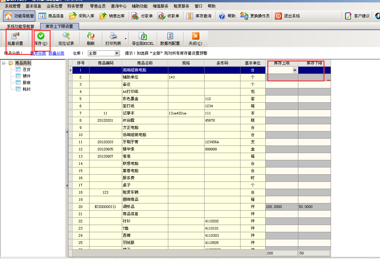Click the 200.0000 upper limit cell

pos(282,207)
